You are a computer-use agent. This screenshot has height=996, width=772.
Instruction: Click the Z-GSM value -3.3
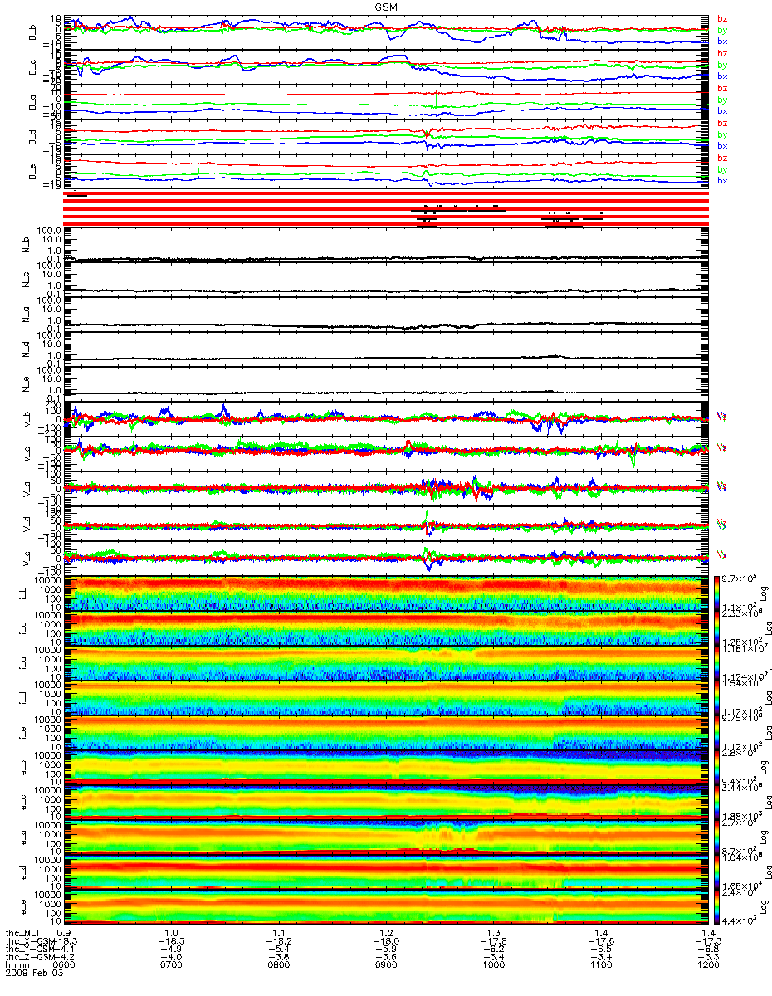[708, 958]
